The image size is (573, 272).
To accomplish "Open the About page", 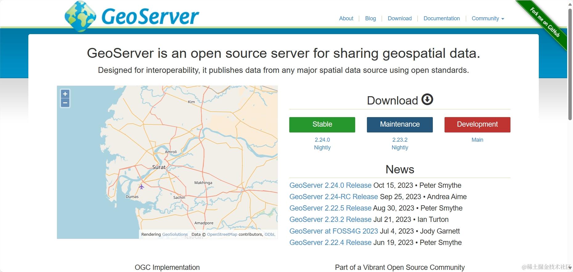I will pyautogui.click(x=346, y=18).
